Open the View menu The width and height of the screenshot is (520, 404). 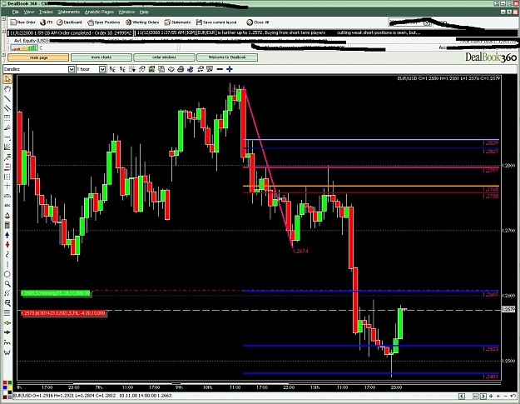[29, 12]
